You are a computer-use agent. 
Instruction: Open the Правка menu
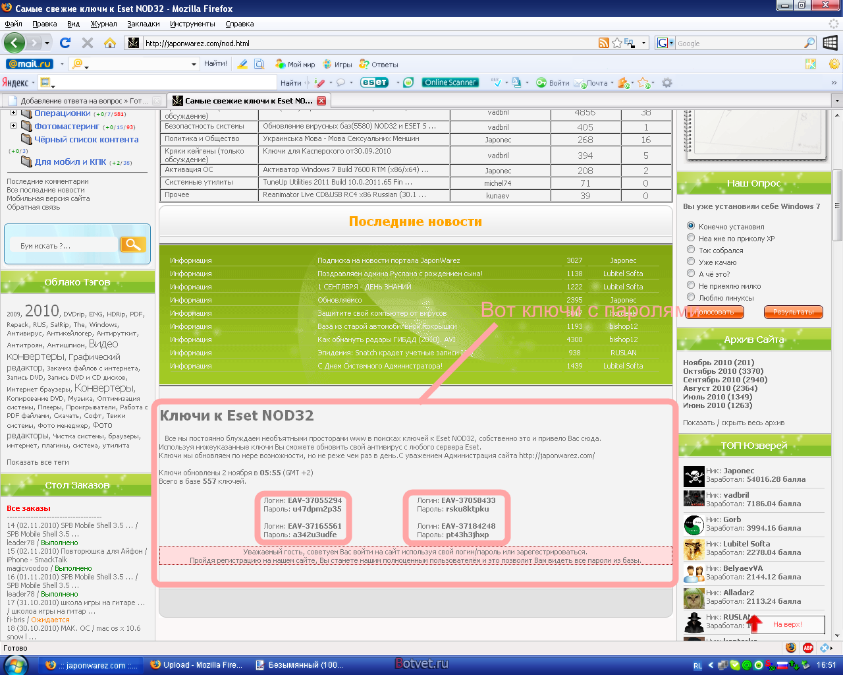44,24
